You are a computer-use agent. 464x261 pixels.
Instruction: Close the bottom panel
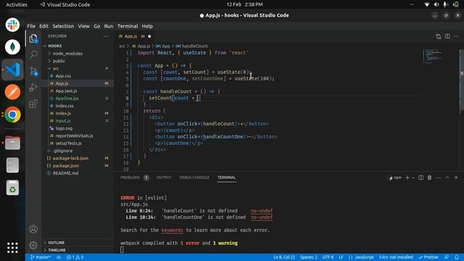tap(456, 178)
